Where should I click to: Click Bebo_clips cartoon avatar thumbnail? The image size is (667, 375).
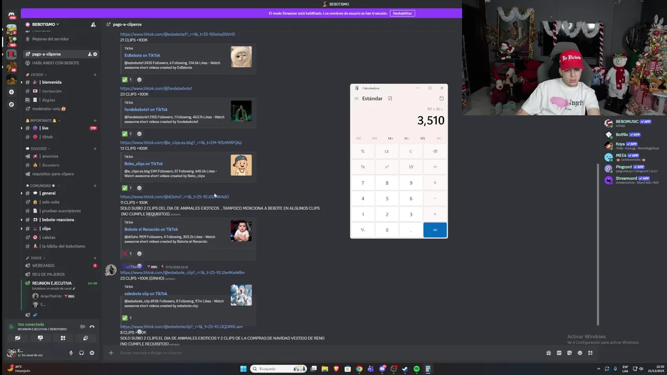(241, 165)
